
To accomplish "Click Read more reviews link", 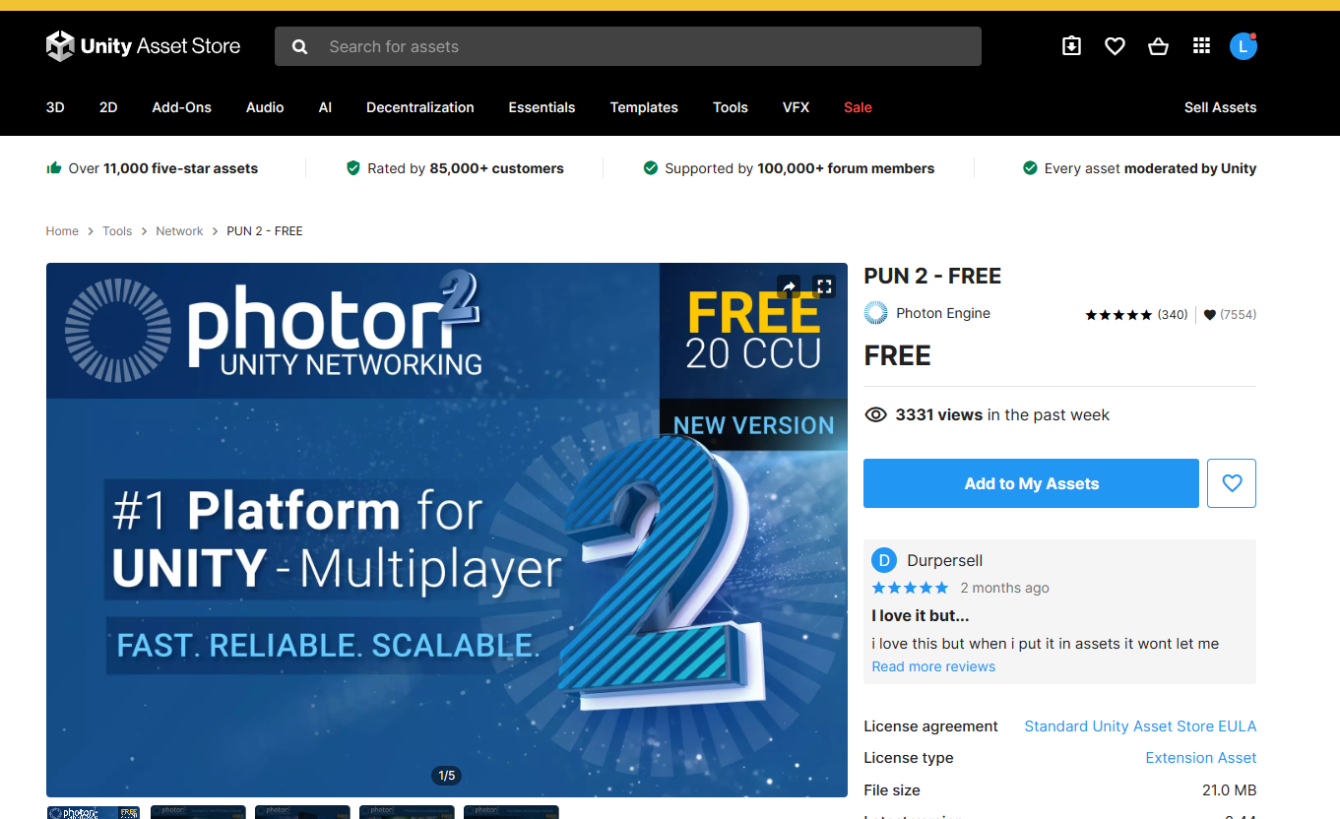I will [x=933, y=666].
